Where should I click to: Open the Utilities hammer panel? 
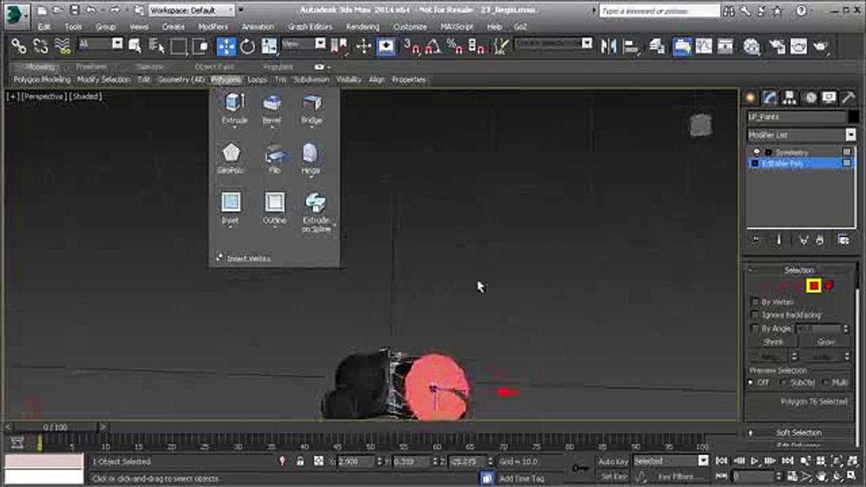[x=849, y=98]
